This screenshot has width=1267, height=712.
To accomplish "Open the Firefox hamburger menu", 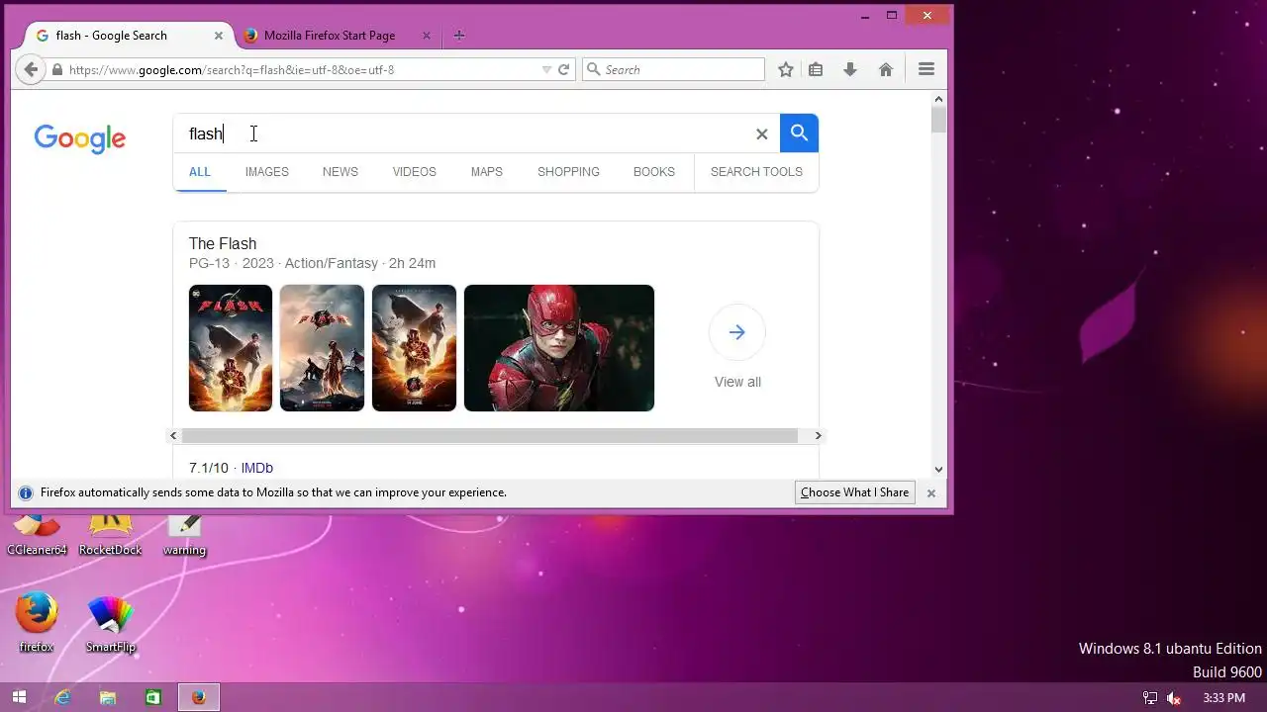I will coord(926,69).
